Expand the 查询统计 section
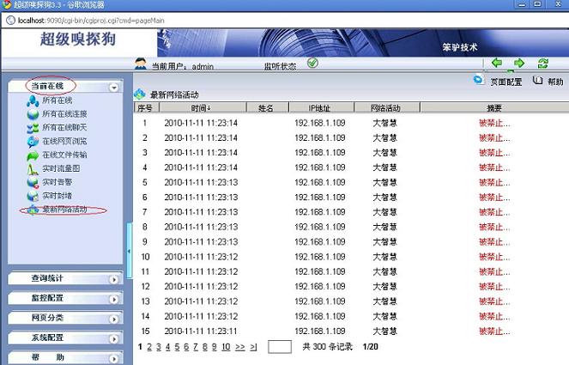The image size is (569, 365). [113, 279]
